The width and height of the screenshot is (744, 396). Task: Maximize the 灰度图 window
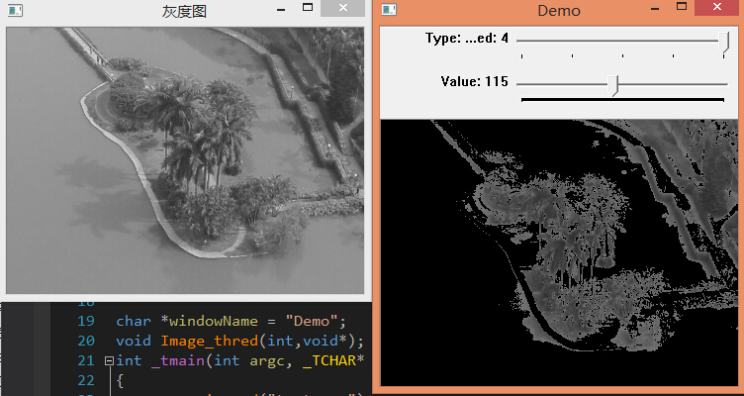(x=308, y=8)
